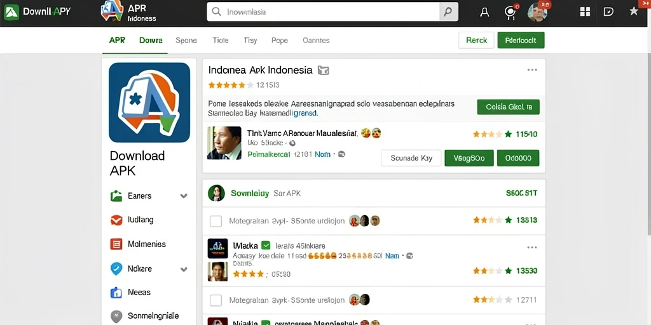Click the search input field
The image size is (651, 325).
324,11
